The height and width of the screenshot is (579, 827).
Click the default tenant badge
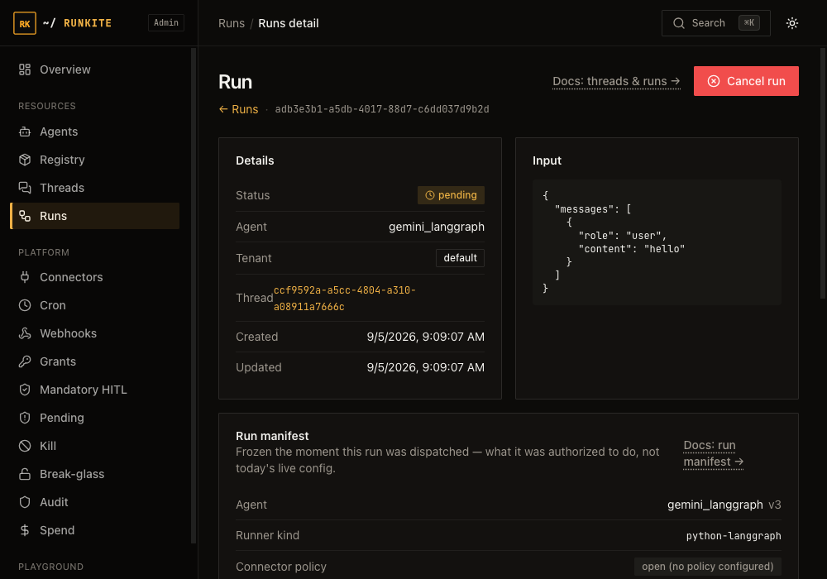click(x=460, y=258)
